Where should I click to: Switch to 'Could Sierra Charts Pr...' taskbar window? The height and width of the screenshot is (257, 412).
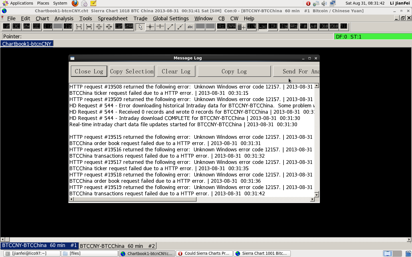[204, 253]
